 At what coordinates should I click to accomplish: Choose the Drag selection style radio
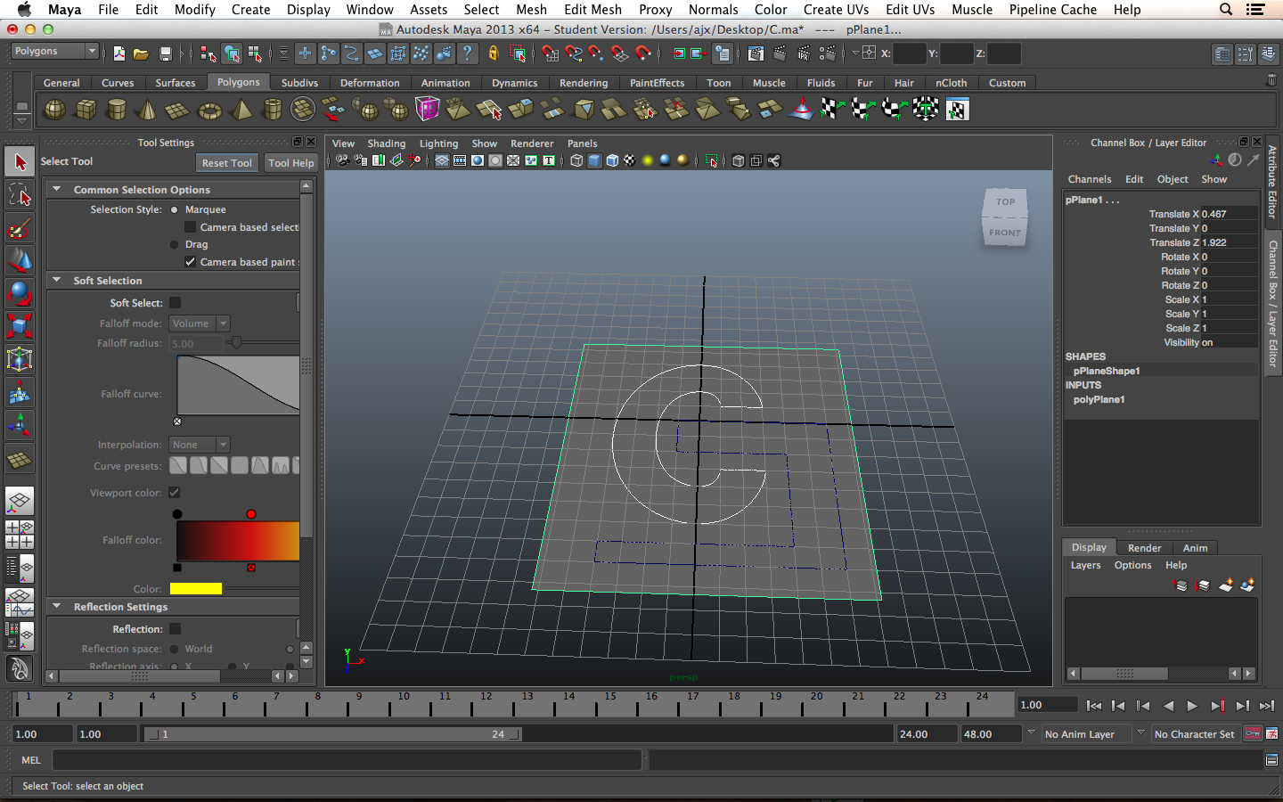point(175,244)
